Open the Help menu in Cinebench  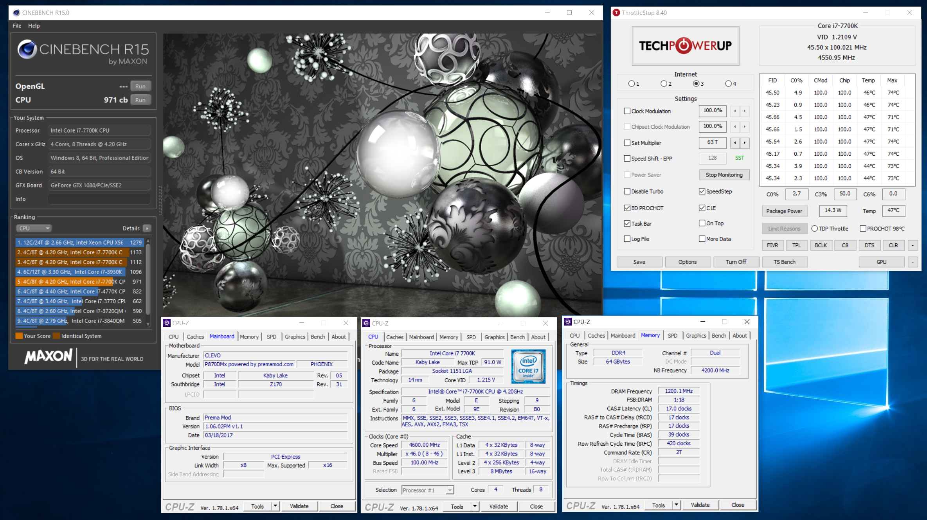[x=34, y=26]
